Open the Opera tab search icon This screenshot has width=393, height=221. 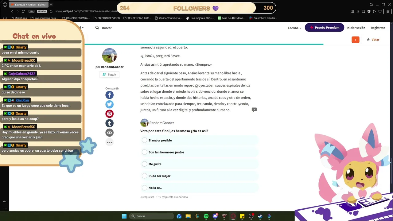click(371, 5)
